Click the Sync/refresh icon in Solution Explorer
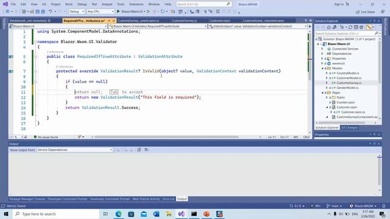 (350, 27)
